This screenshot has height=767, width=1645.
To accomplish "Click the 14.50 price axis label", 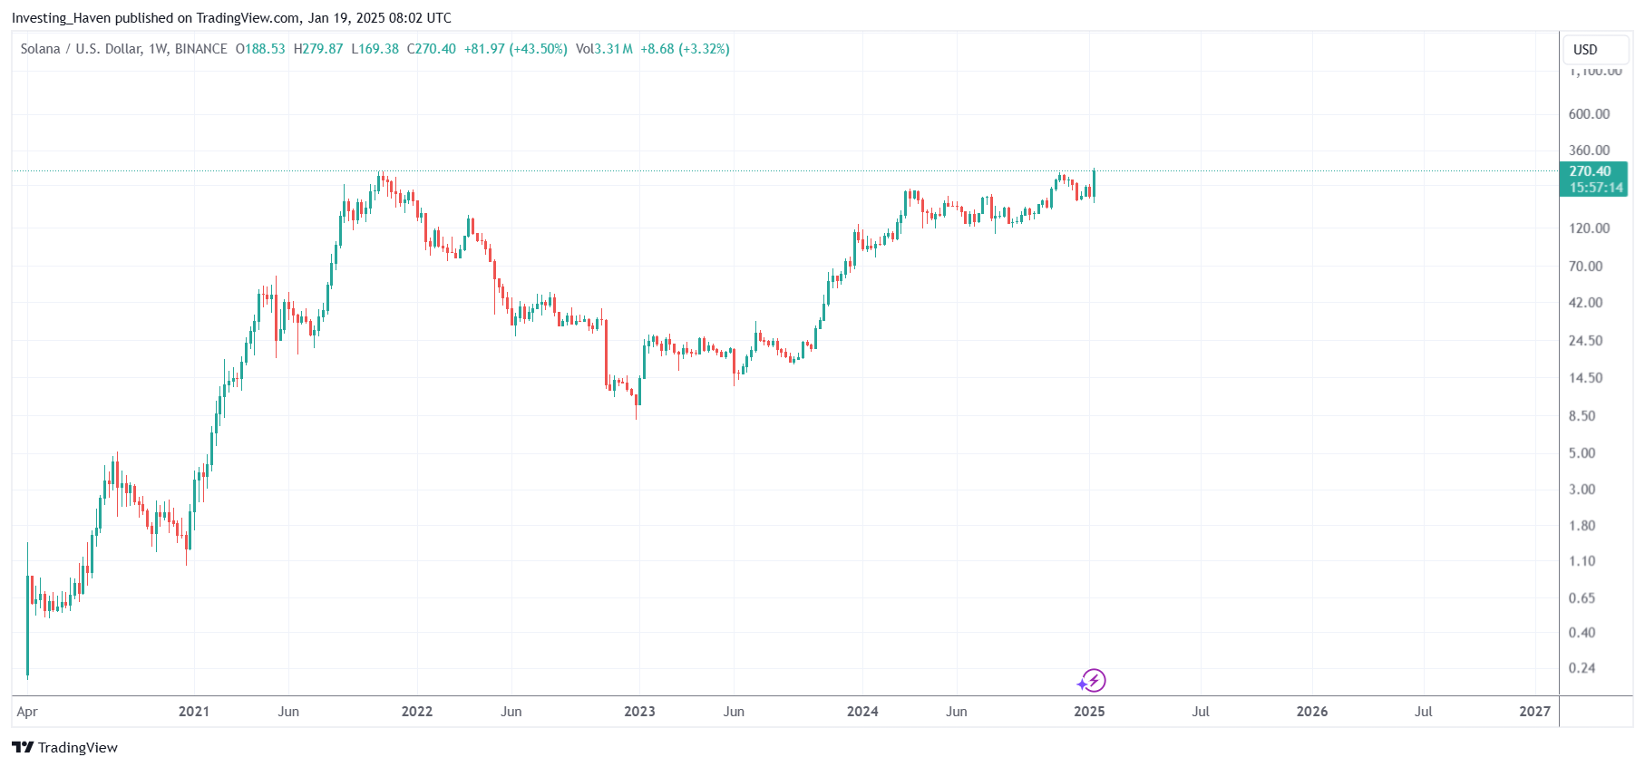I will (1585, 378).
